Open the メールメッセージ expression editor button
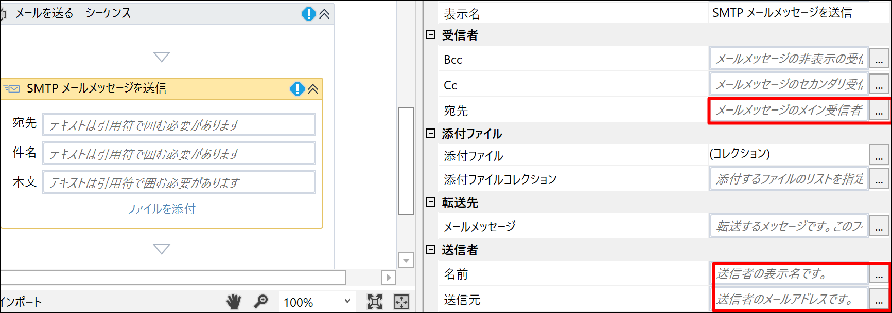Screen dimensions: 892x313 (x=879, y=226)
